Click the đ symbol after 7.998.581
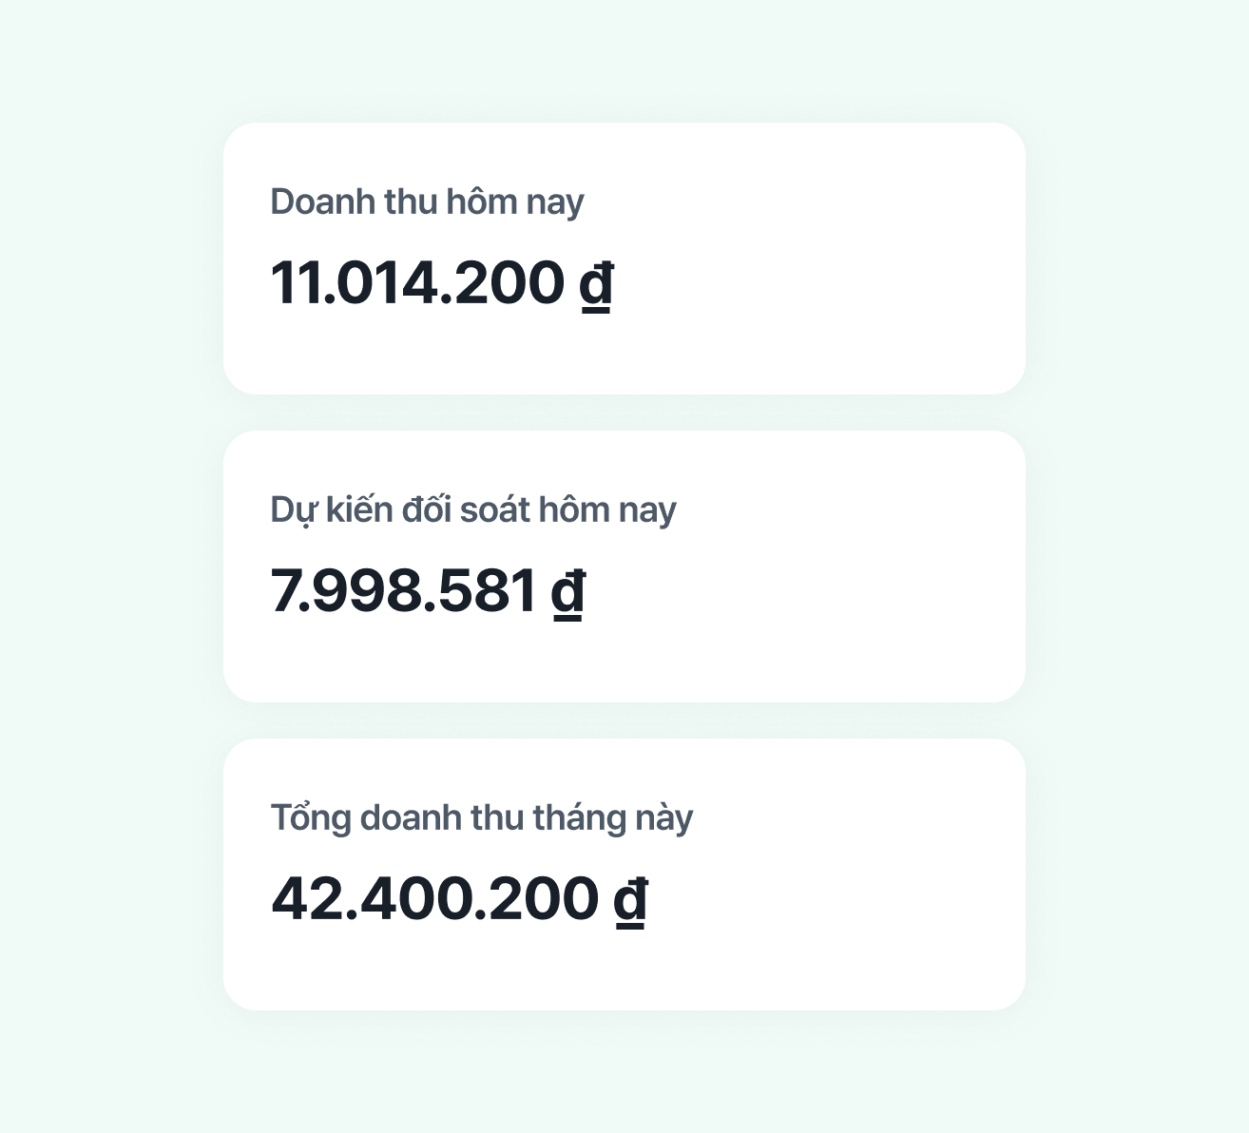1249x1133 pixels. 568,591
